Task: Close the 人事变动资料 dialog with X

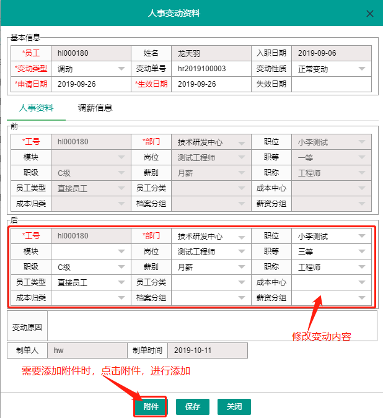Action: click(370, 14)
